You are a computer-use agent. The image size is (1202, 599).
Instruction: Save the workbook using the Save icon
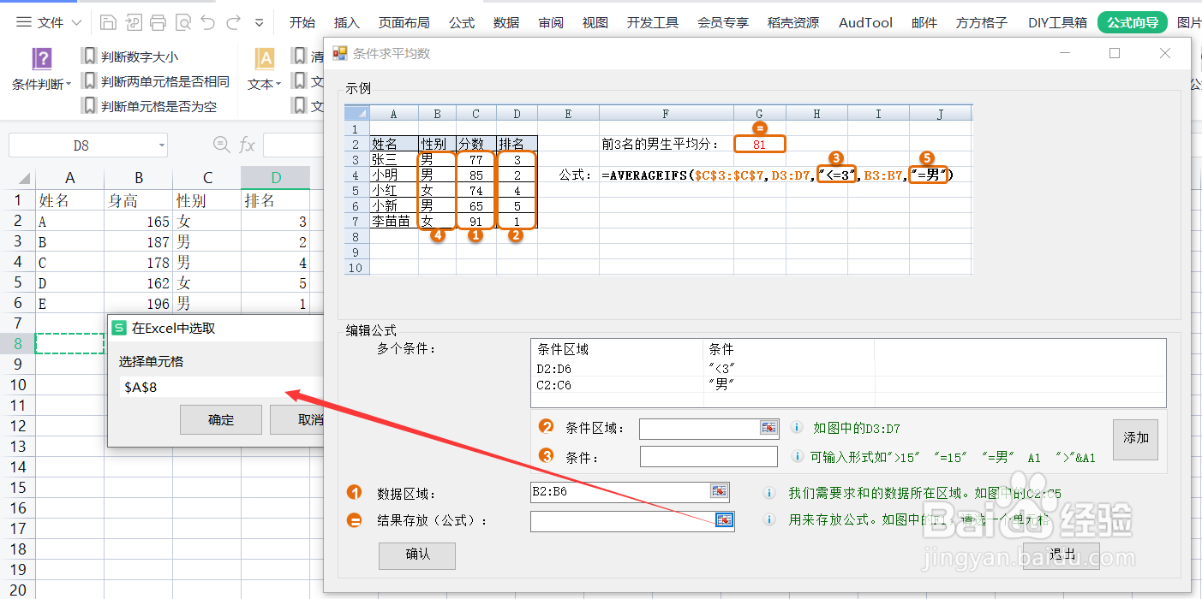[x=110, y=23]
